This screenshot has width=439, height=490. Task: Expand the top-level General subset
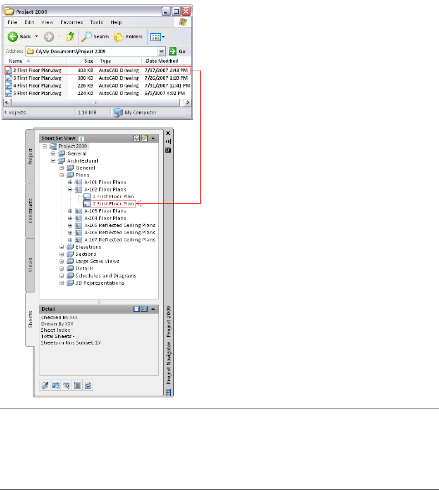coord(53,154)
